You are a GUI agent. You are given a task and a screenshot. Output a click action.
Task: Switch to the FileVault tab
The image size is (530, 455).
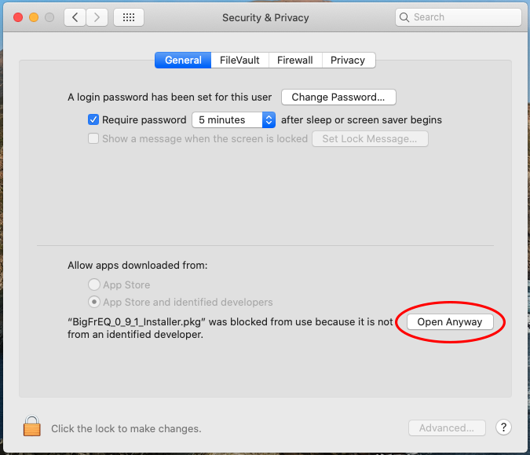tap(239, 61)
